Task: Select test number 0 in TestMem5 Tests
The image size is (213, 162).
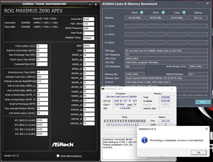Action: 105,121
